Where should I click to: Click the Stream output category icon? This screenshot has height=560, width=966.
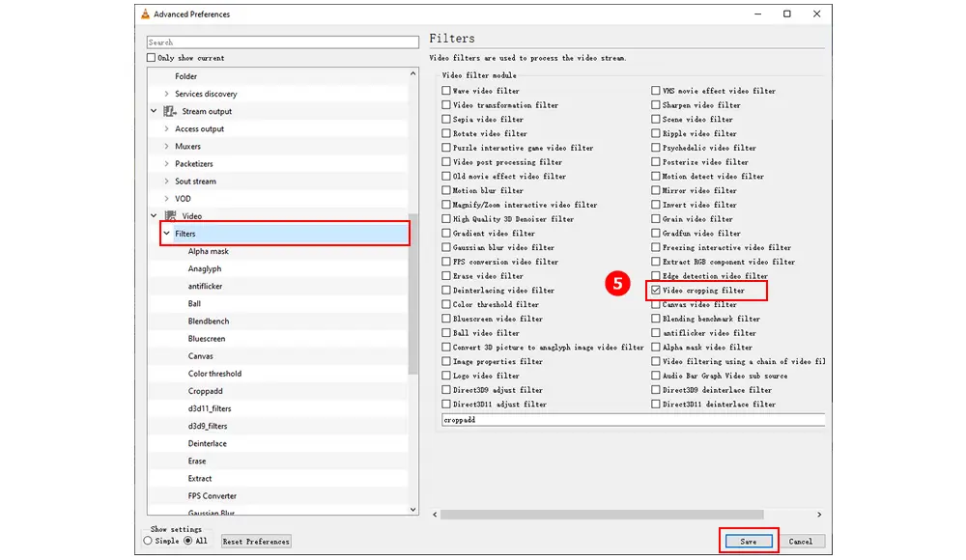click(x=169, y=111)
